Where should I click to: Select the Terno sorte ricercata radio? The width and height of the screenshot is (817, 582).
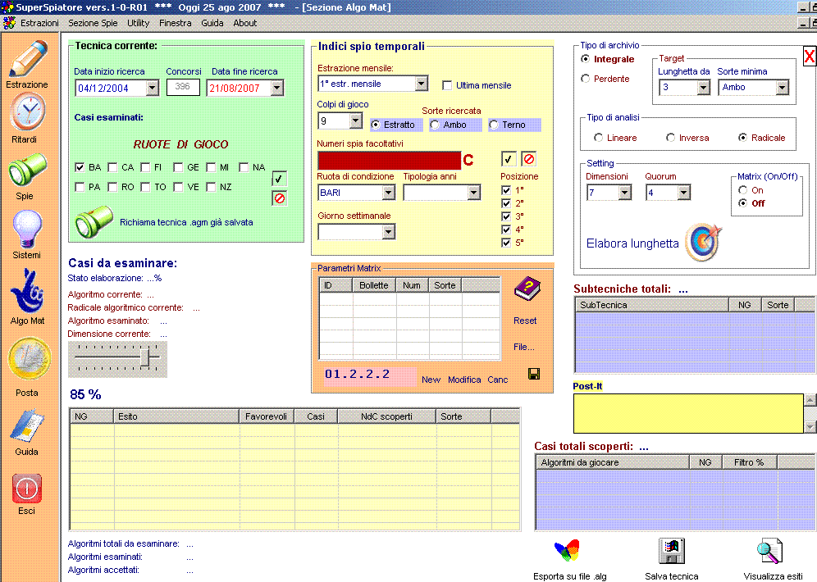494,125
